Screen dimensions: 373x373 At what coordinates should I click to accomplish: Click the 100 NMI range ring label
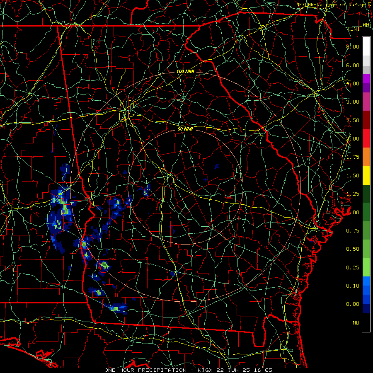click(186, 71)
